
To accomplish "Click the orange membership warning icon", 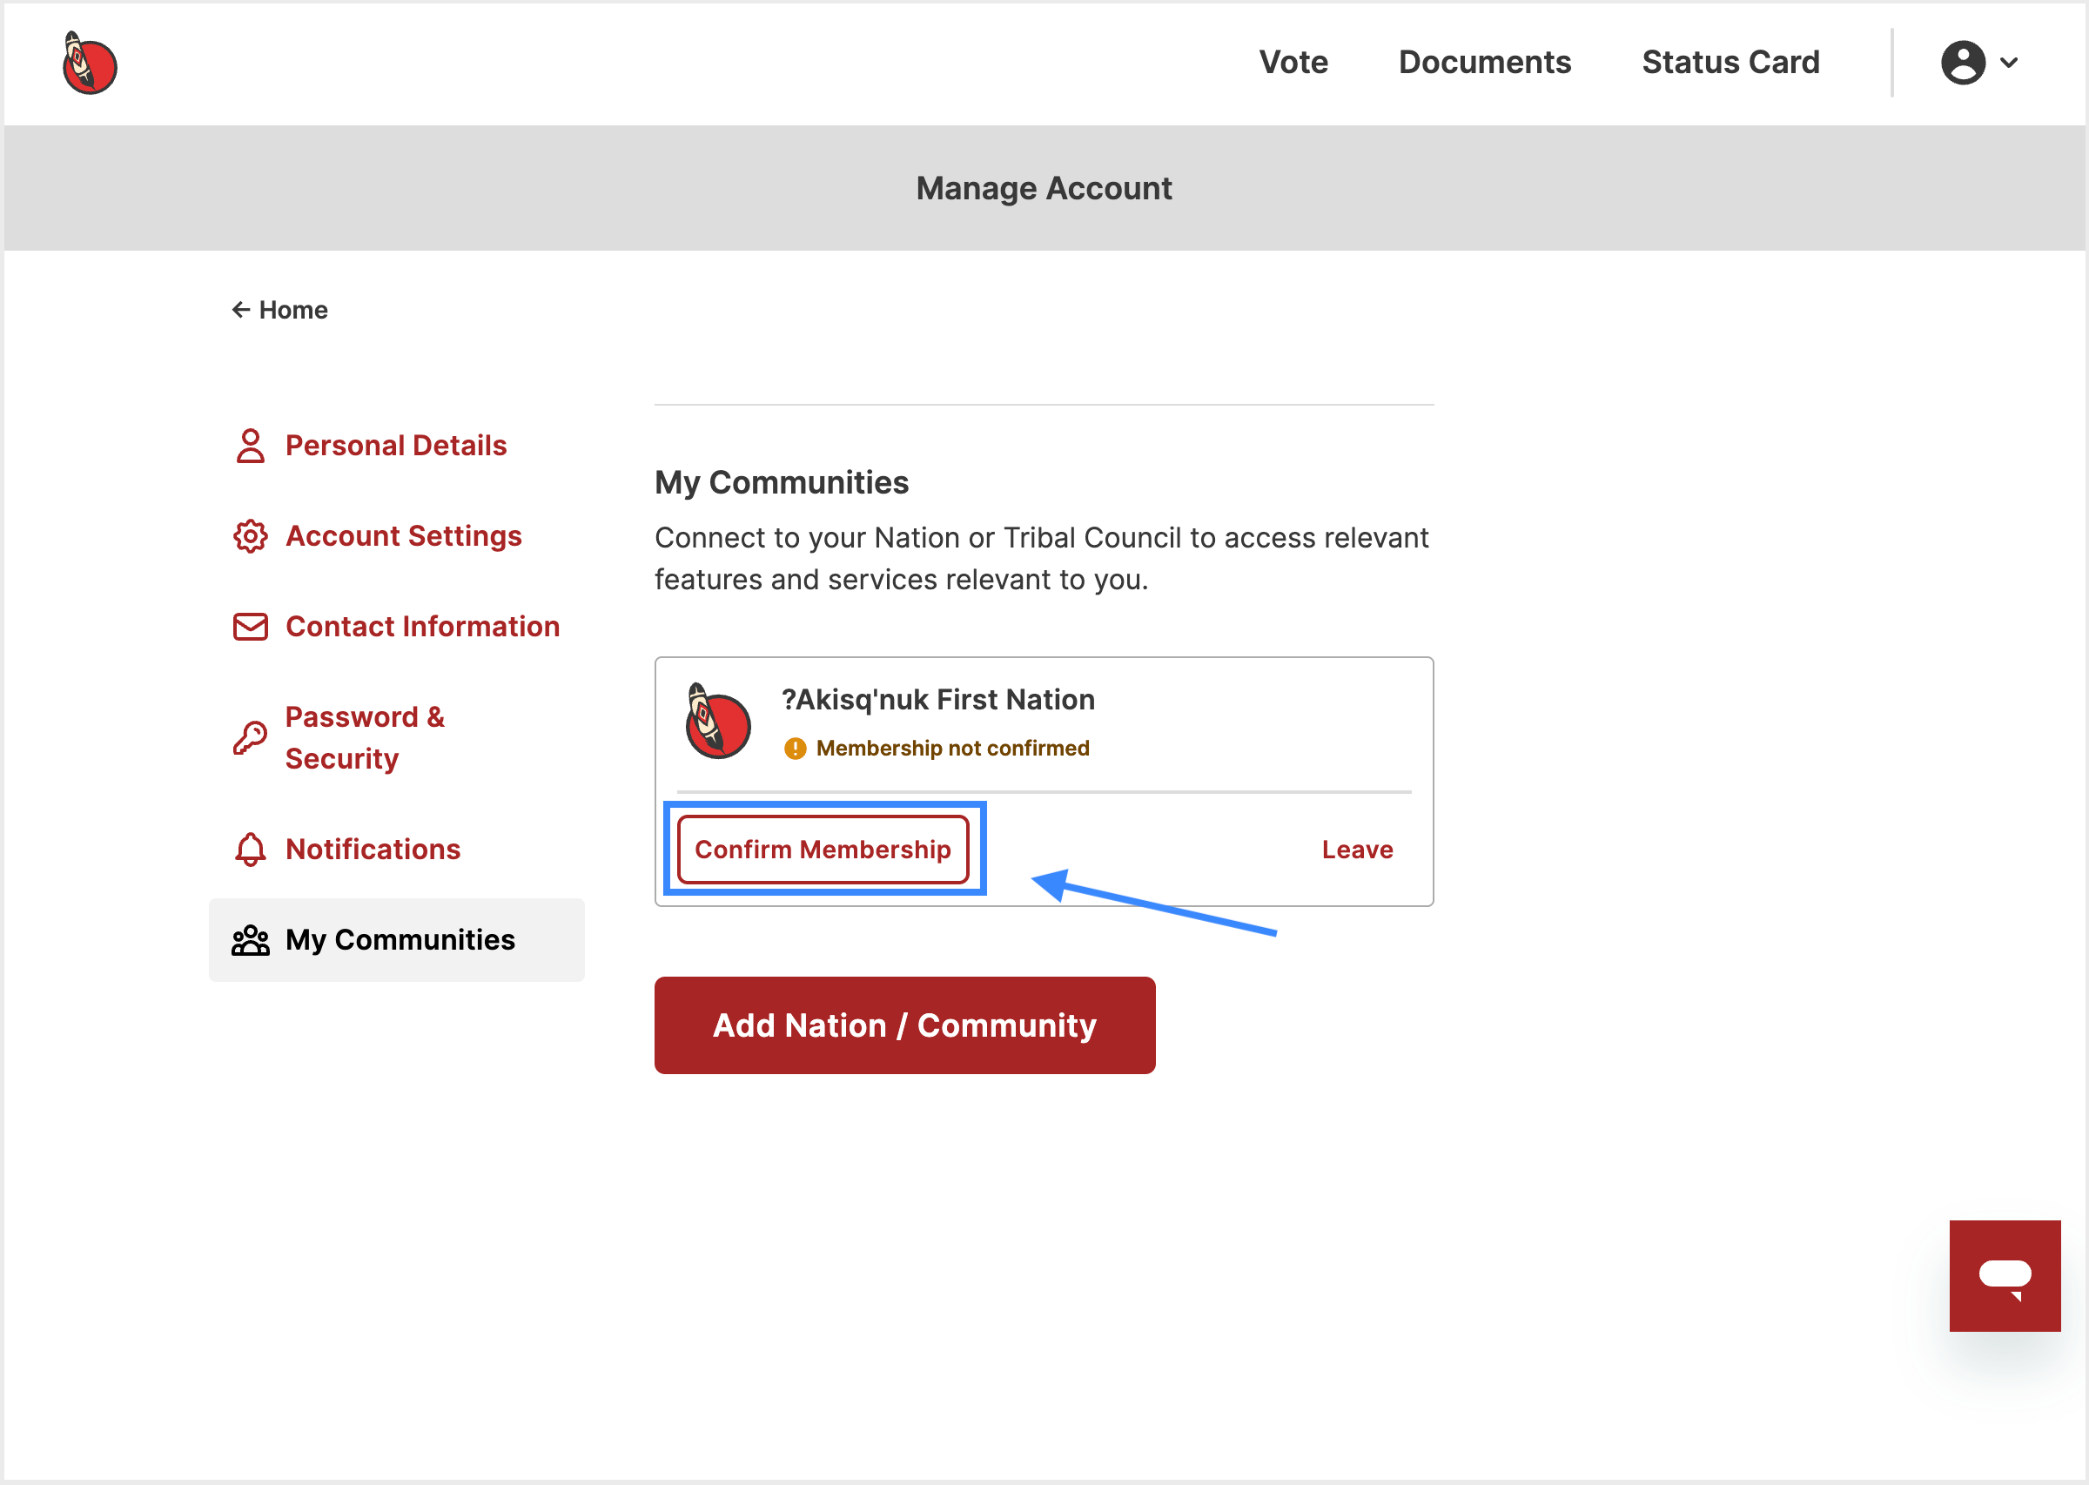I will (795, 748).
